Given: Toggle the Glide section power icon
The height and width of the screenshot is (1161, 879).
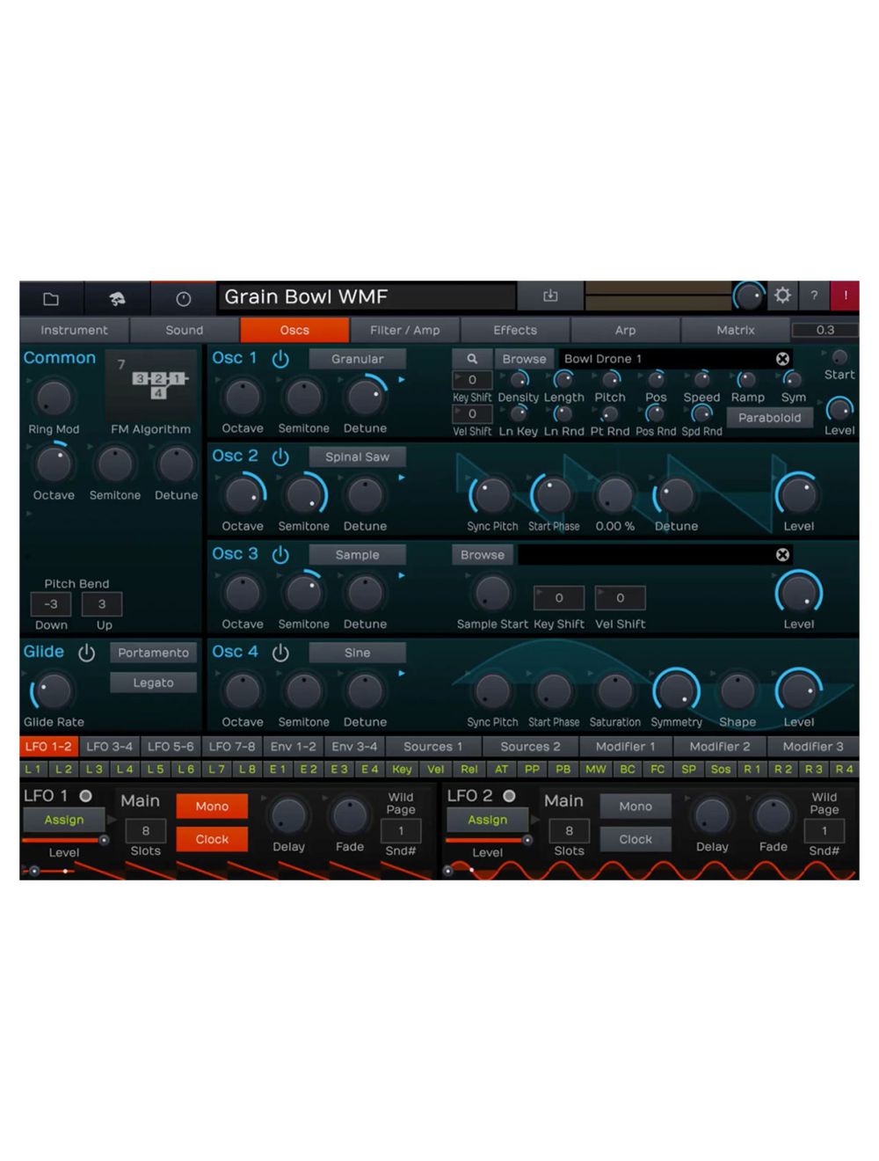Looking at the screenshot, I should coord(87,653).
